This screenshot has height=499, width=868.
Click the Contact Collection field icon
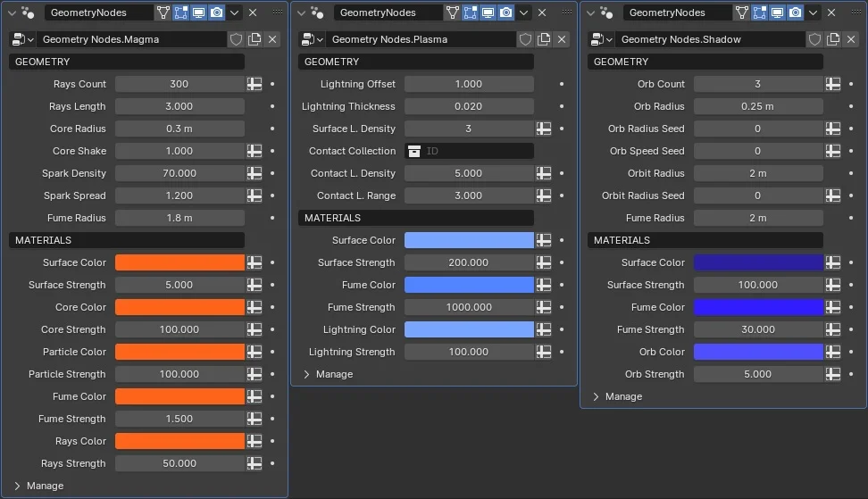coord(414,151)
